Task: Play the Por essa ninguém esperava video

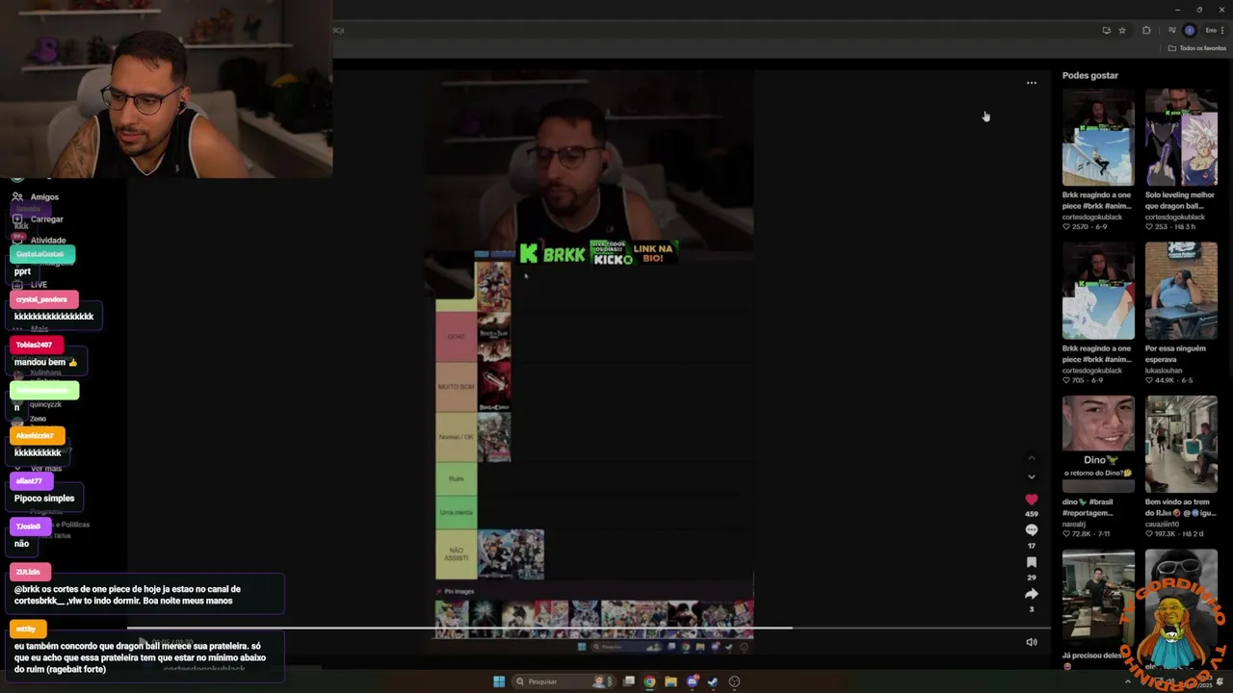Action: [x=1181, y=291]
